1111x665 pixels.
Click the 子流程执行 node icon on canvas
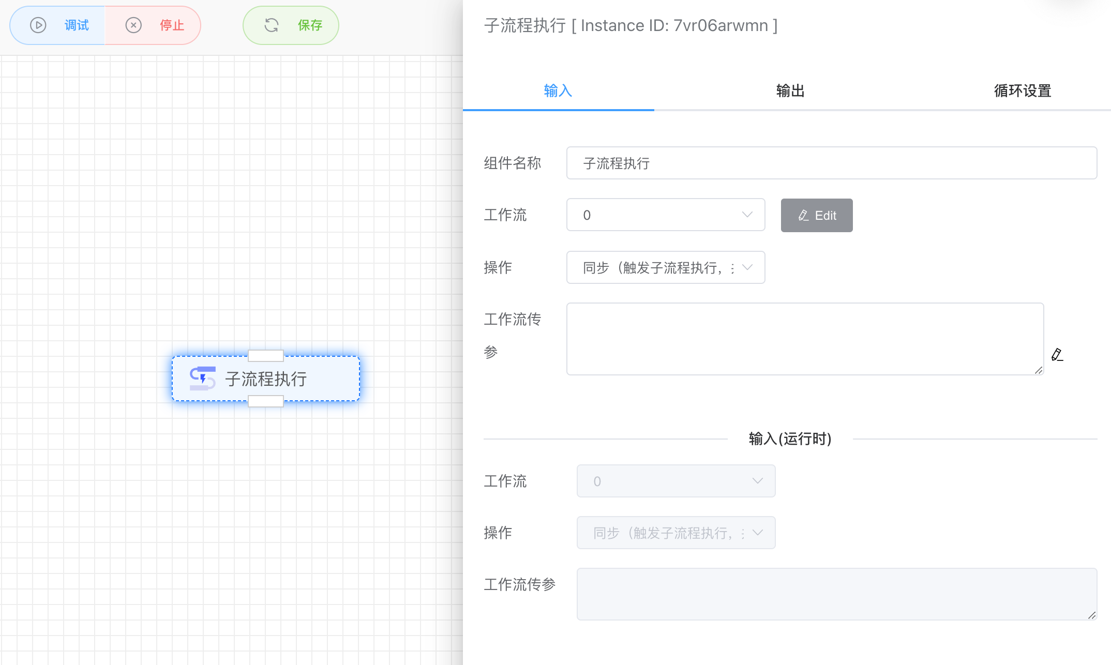click(x=203, y=379)
